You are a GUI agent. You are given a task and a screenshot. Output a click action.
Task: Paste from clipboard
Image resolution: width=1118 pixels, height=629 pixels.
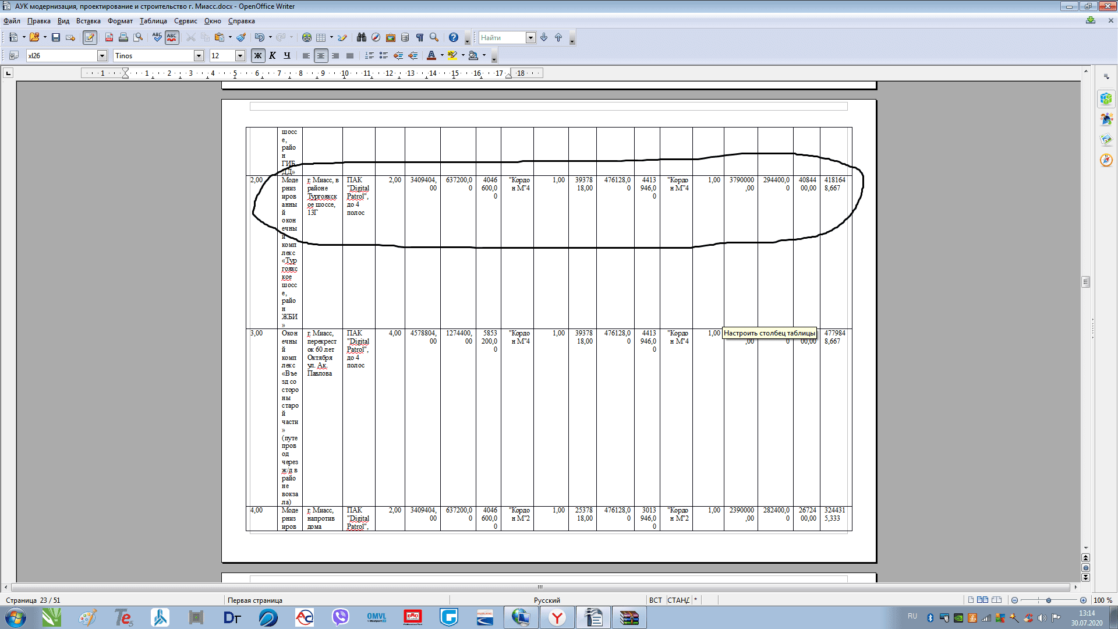220,37
